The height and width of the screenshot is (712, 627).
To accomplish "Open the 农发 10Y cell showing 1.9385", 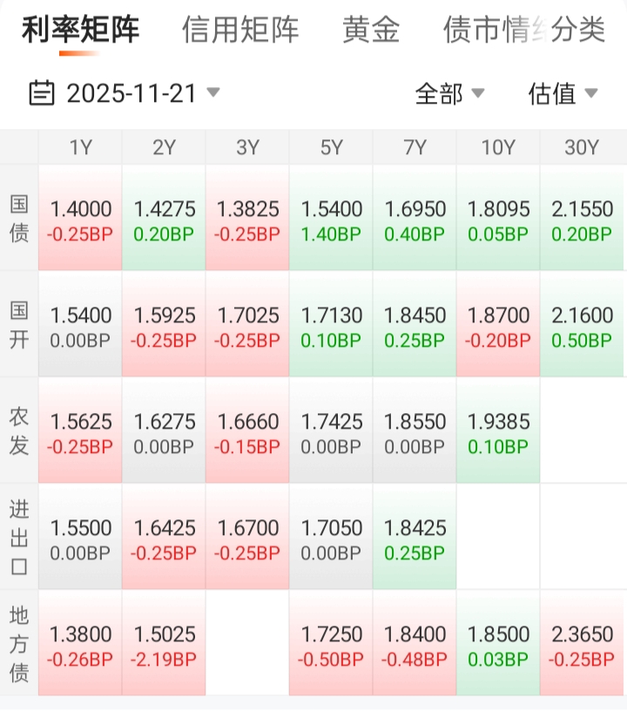I will (498, 431).
